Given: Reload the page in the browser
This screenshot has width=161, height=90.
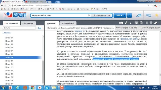Looking at the screenshot, I should coord(9,5).
